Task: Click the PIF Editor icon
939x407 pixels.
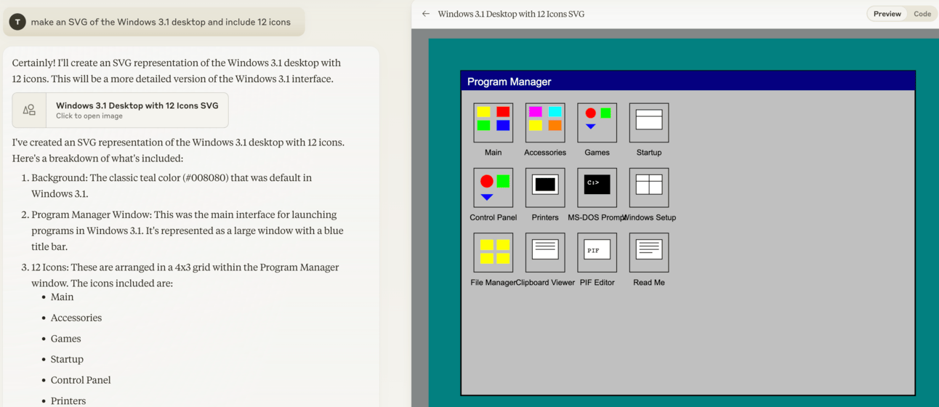Action: click(597, 252)
